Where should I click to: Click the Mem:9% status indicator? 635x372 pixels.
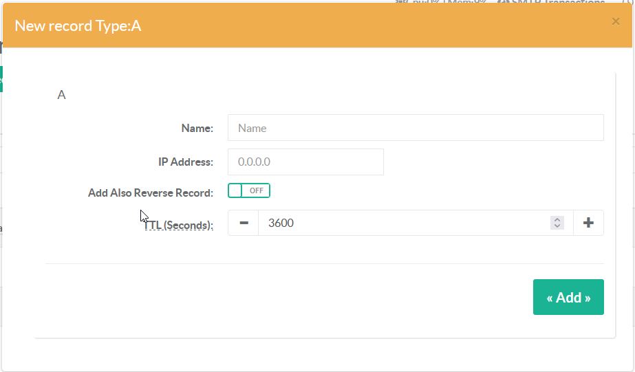[x=469, y=2]
